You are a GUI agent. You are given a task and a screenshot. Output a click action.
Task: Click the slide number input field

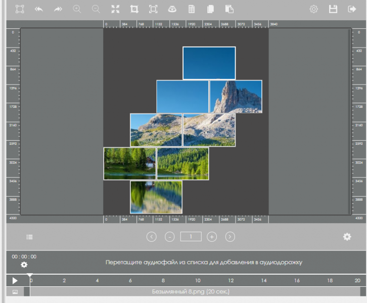pos(191,236)
